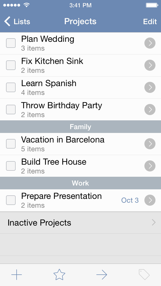Open details arrow for Build Tree House

coord(150,166)
